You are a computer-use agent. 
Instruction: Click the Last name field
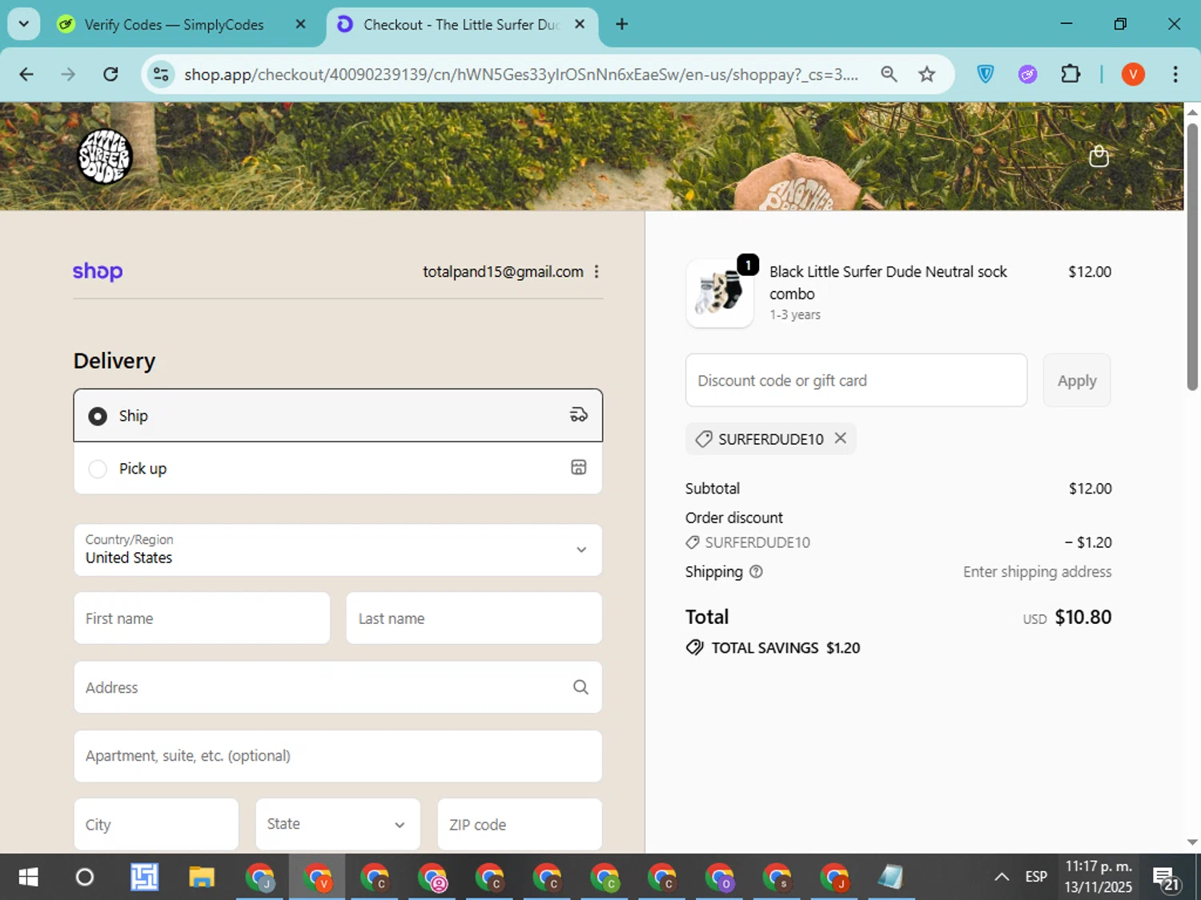[474, 618]
